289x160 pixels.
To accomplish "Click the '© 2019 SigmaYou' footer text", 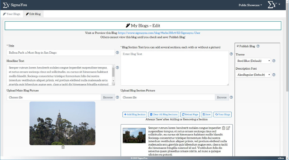I will pyautogui.click(x=139, y=158).
